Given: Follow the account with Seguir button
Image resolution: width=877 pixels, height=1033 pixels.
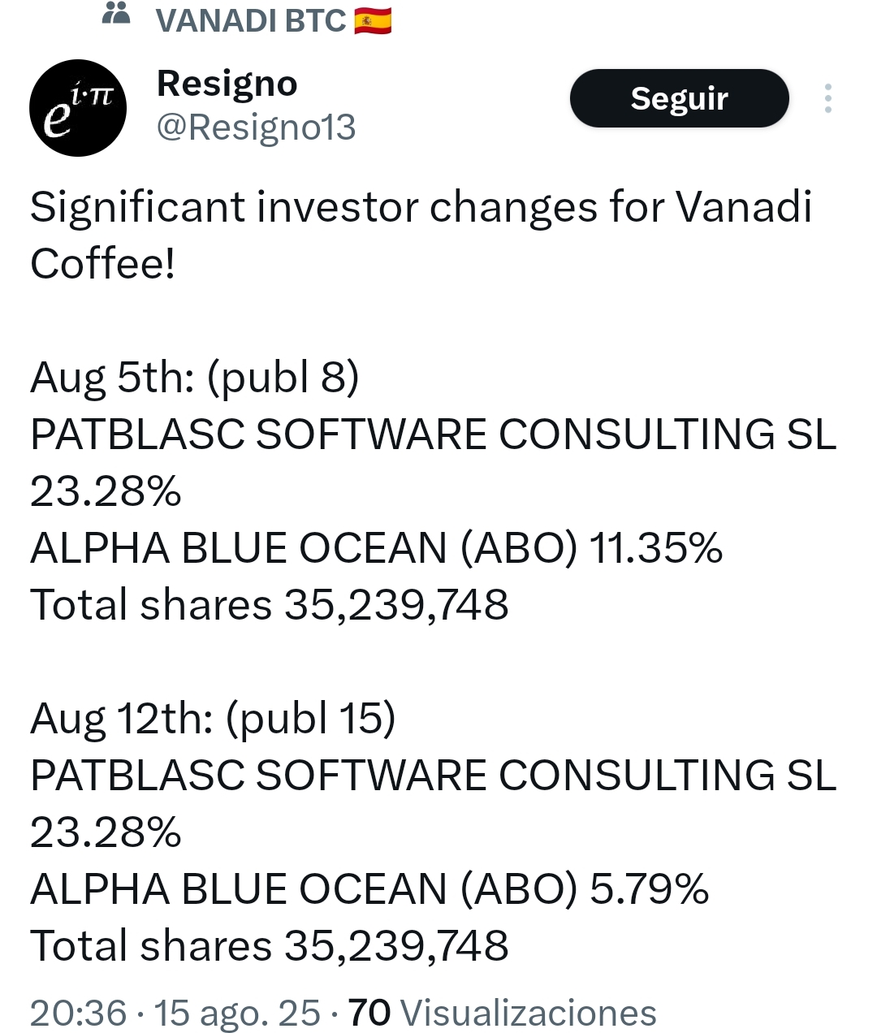Looking at the screenshot, I should 680,98.
